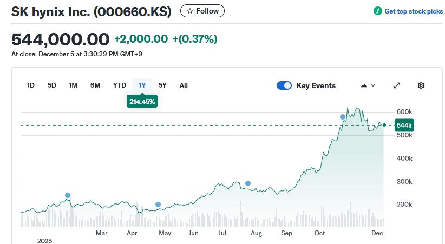Click the key event marker in late July
This screenshot has height=244, width=445.
click(x=248, y=183)
